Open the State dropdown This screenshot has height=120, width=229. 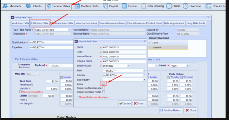(144, 71)
